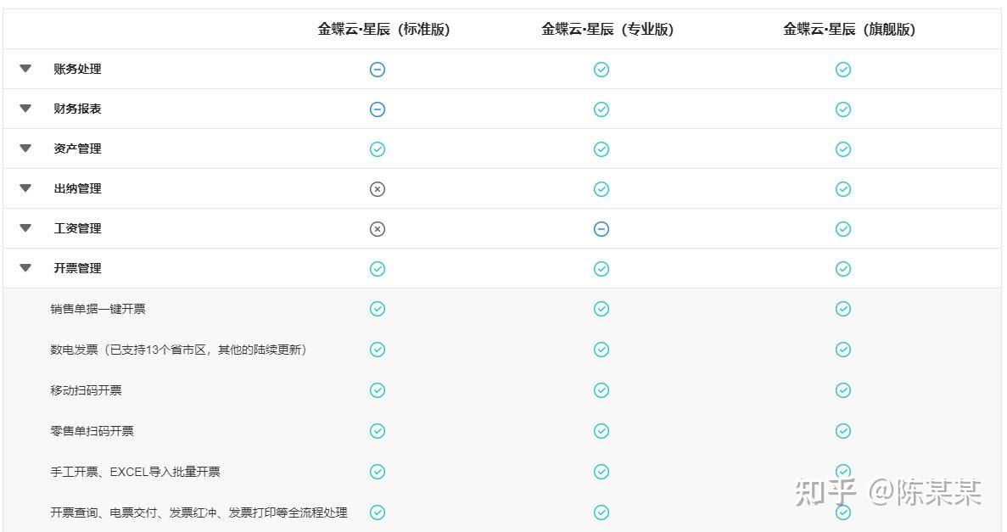This screenshot has width=1007, height=532.
Task: Click the 零售单扫码开票 feature text
Action: point(92,431)
